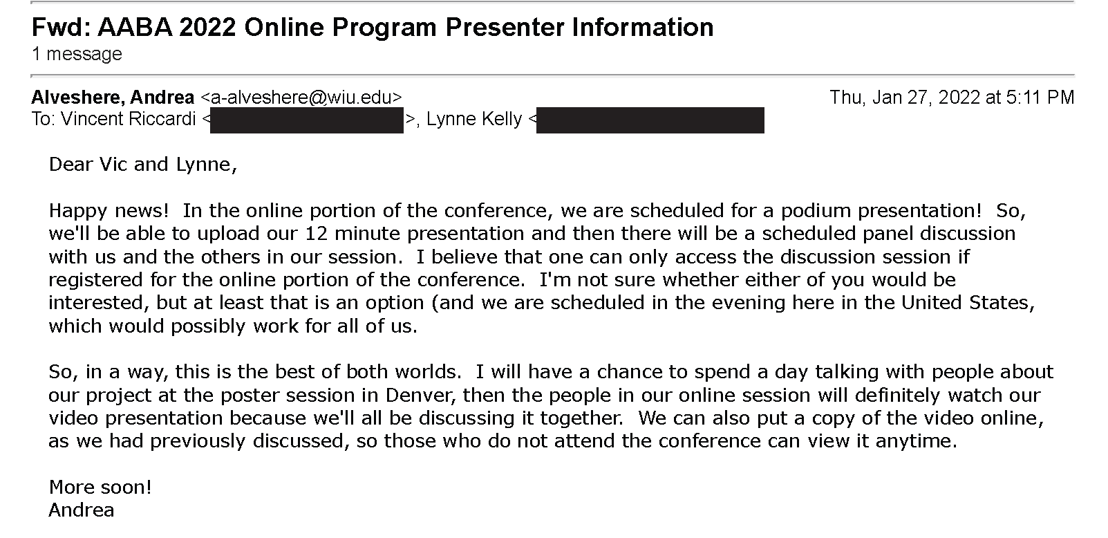This screenshot has width=1108, height=538.
Task: Click the redacted address after Vincent Riccardi
Action: pos(307,120)
